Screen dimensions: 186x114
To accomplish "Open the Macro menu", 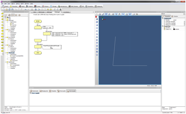I will point(13,4).
